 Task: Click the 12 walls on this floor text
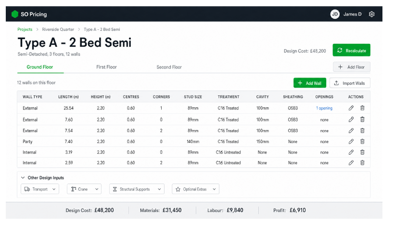[x=36, y=82]
